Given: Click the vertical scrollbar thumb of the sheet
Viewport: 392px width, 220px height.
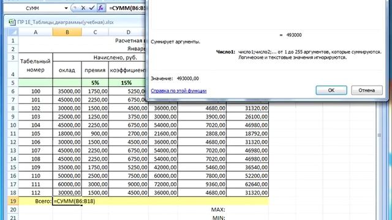Looking at the screenshot, I should pyautogui.click(x=379, y=135).
